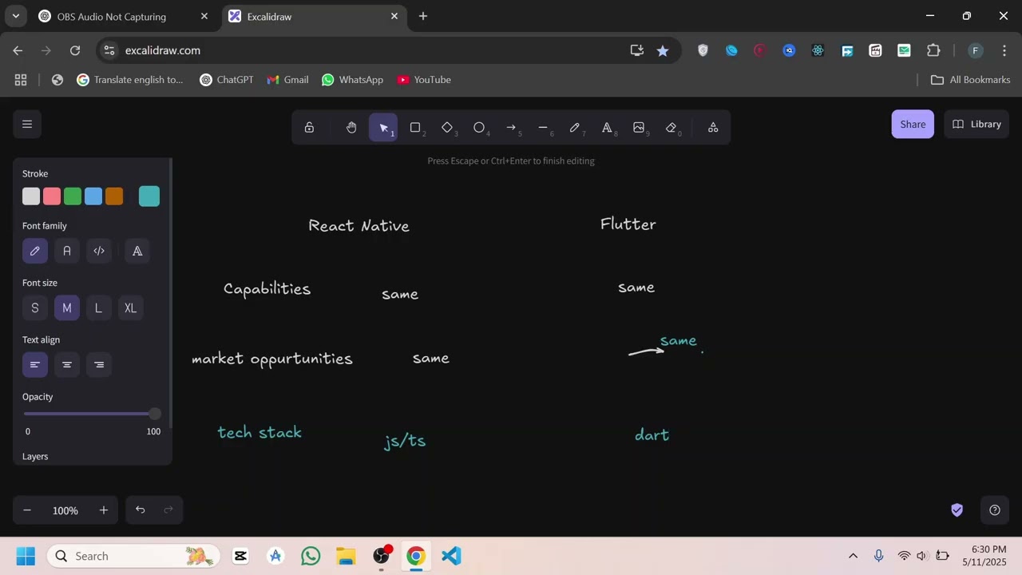Screen dimensions: 1022x575
Task: Set font size to Large
Action: [98, 308]
